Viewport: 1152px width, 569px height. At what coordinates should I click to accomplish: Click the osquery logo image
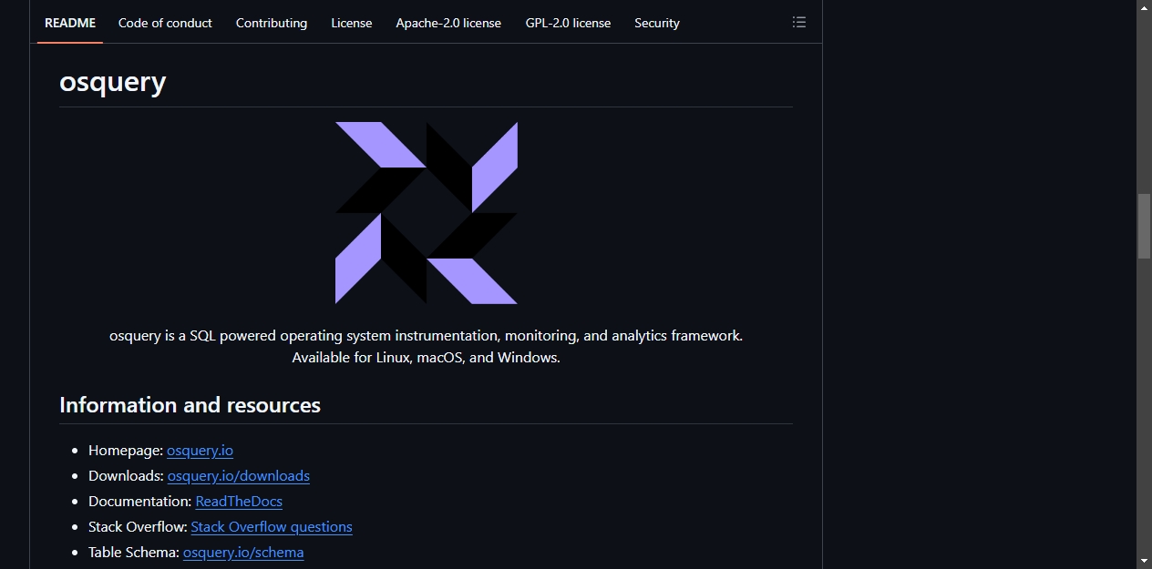[427, 213]
